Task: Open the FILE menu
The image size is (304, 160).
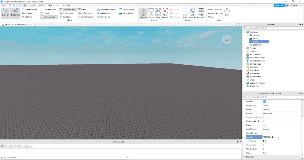Action: [4, 5]
